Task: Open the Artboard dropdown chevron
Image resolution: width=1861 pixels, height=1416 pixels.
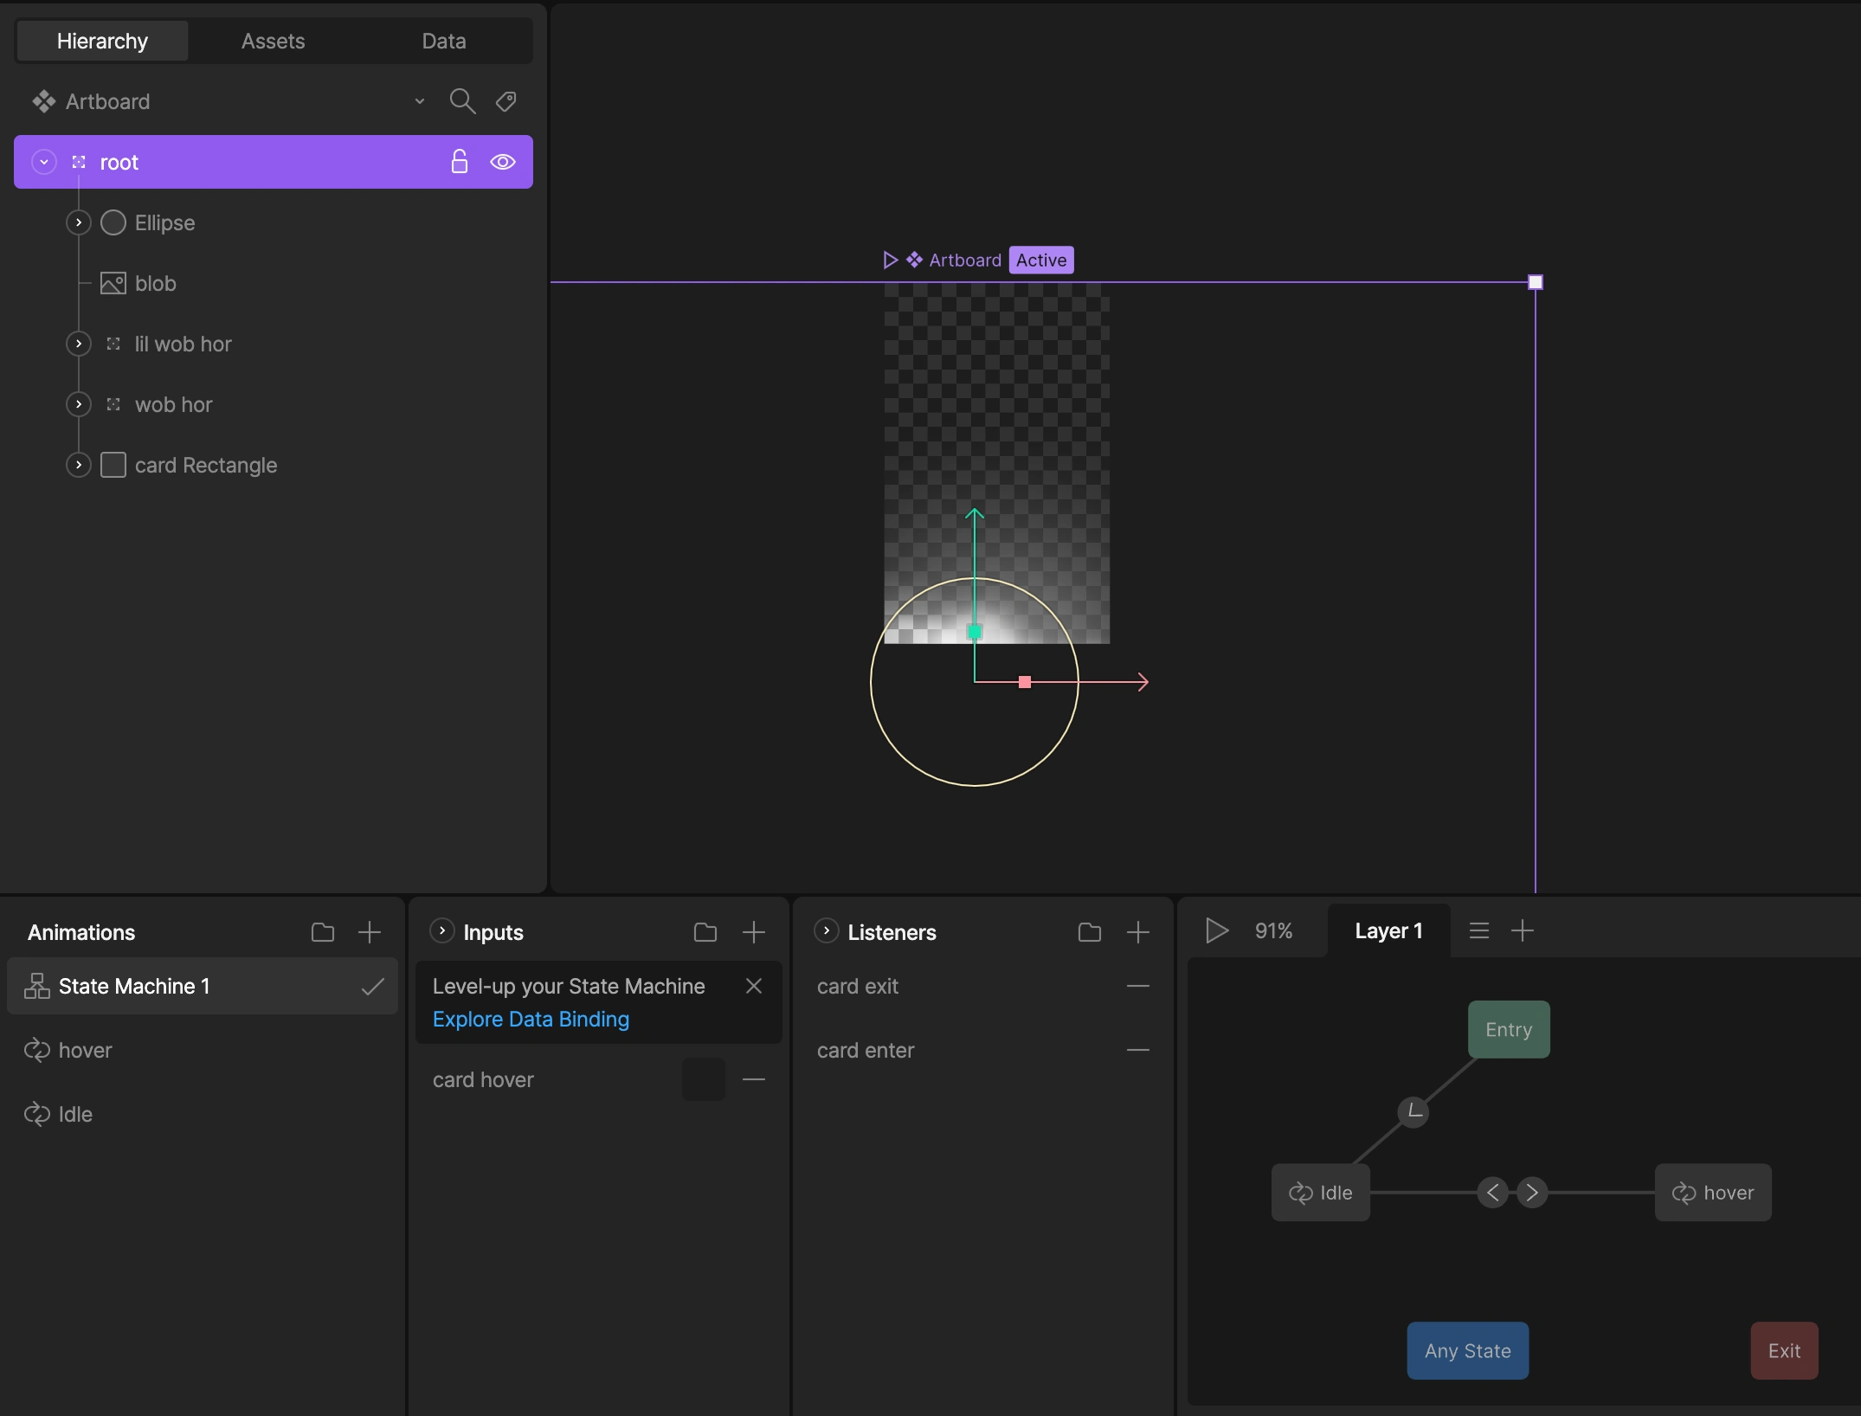Action: pyautogui.click(x=420, y=101)
